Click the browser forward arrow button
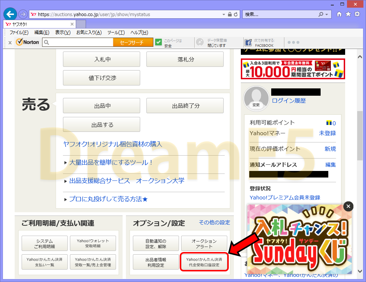The image size is (366, 282). click(x=23, y=15)
